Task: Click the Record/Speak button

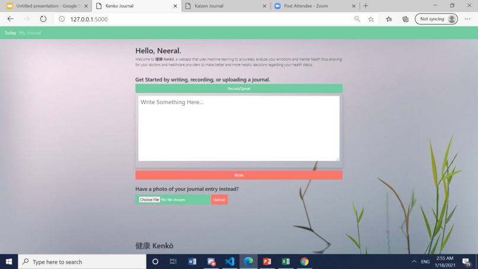Action: click(x=238, y=88)
